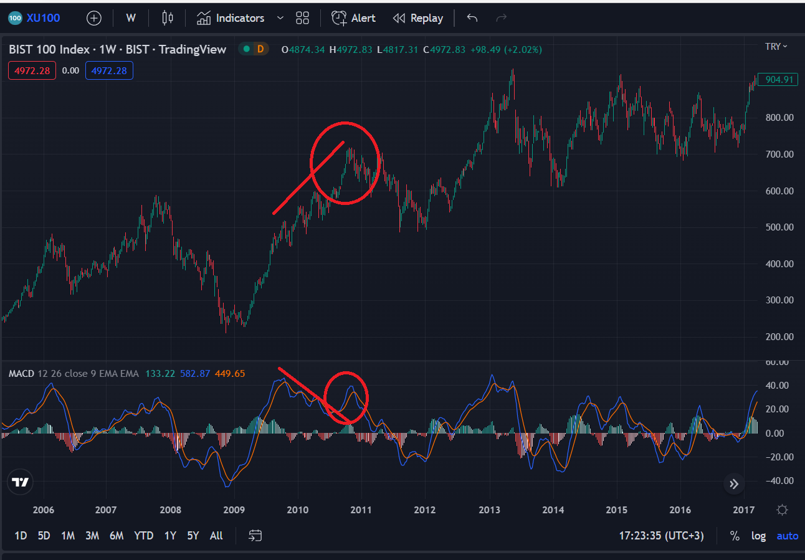Screen dimensions: 805x560
Task: Click the 904.91 current price label
Action: pos(779,79)
